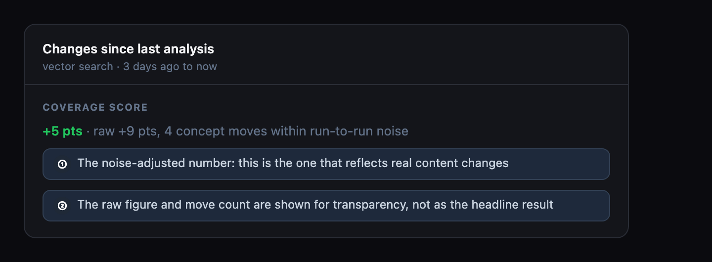
Task: Click the circled number 1 annotation icon
Action: 62,164
